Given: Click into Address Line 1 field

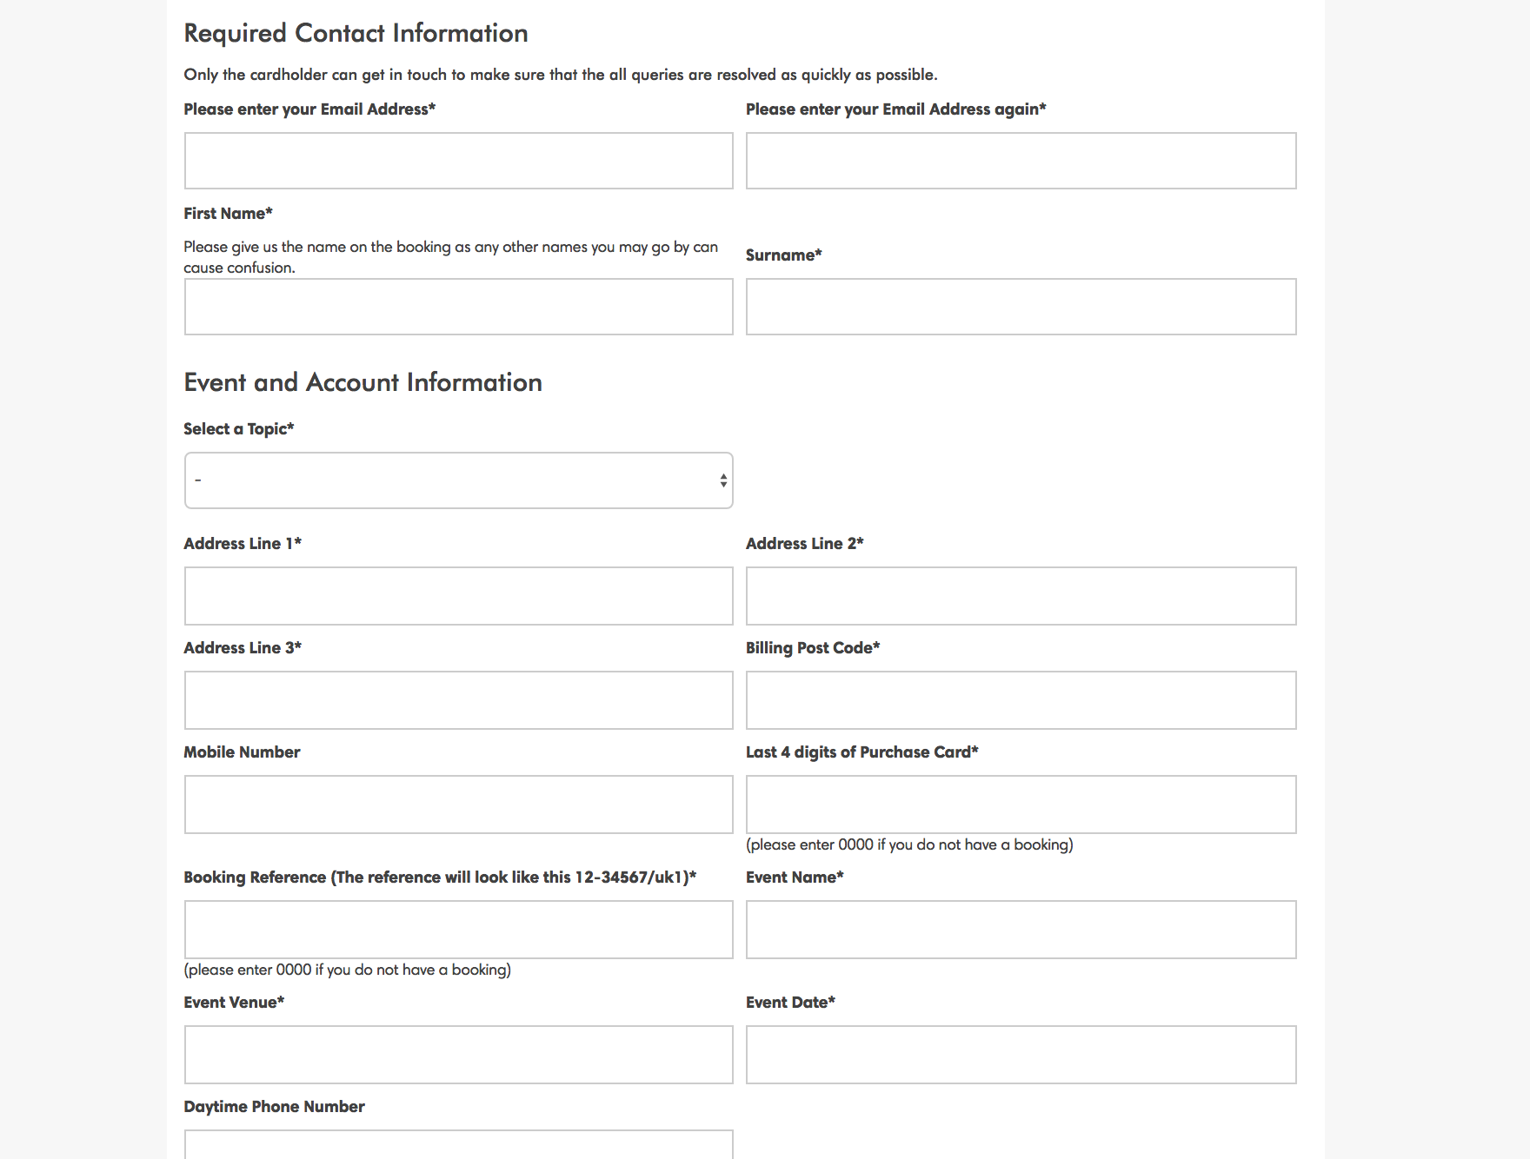Looking at the screenshot, I should 458,596.
